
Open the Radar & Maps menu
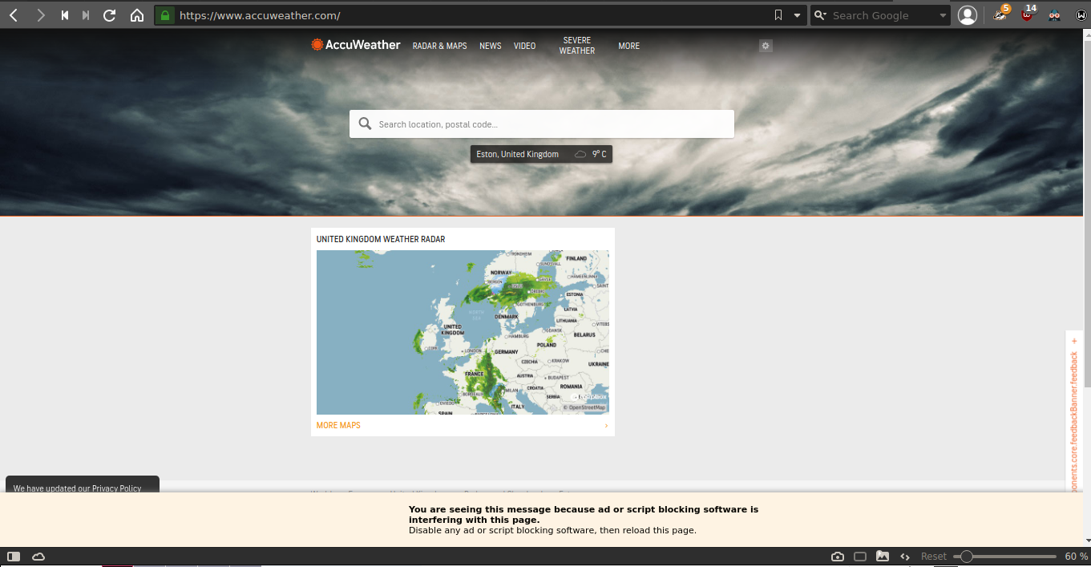point(439,47)
